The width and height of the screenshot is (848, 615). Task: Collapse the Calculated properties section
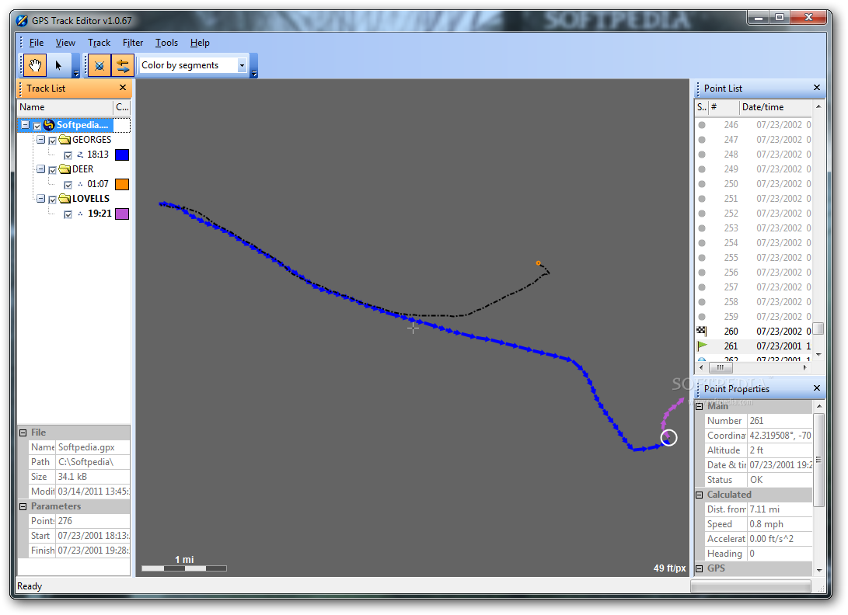pos(700,495)
